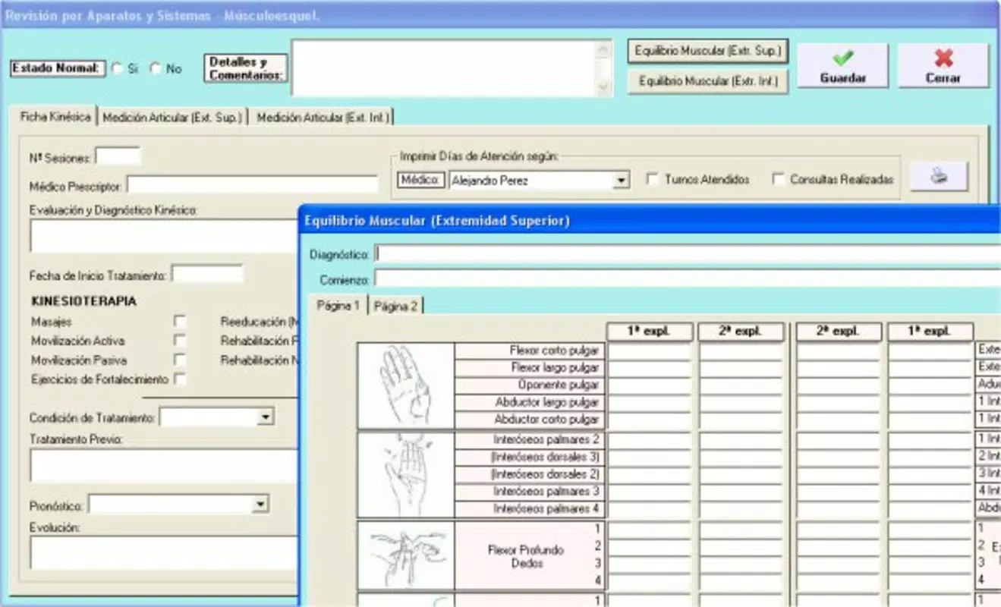This screenshot has height=607, width=1001.
Task: Click the Fecha de Inicio Tratamiento field
Action: point(207,273)
